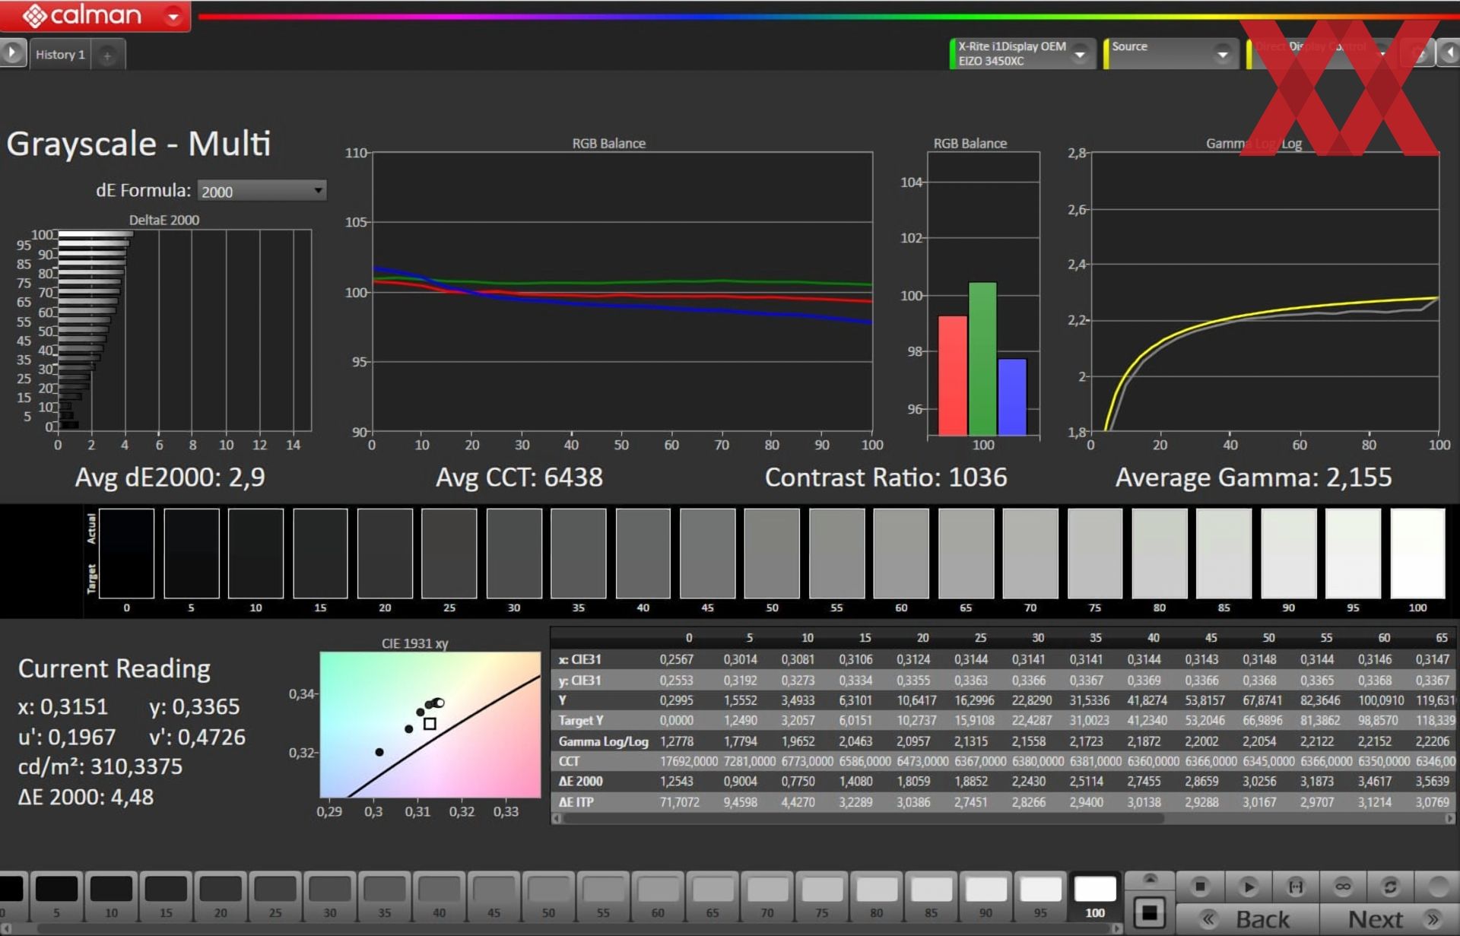Click the left panel expand arrow icon
The width and height of the screenshot is (1460, 936).
11,53
